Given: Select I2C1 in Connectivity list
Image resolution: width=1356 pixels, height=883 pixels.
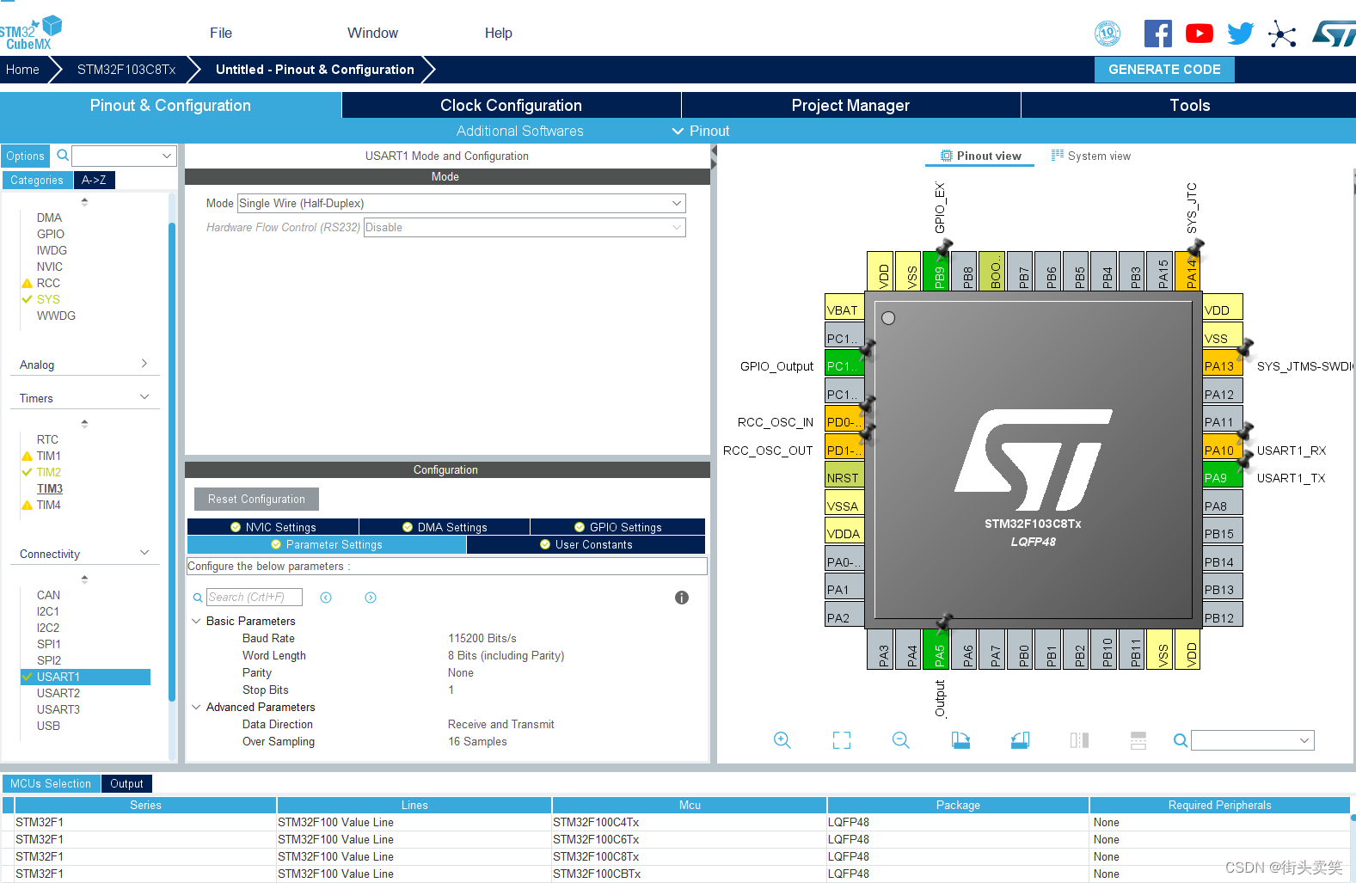Looking at the screenshot, I should (48, 611).
